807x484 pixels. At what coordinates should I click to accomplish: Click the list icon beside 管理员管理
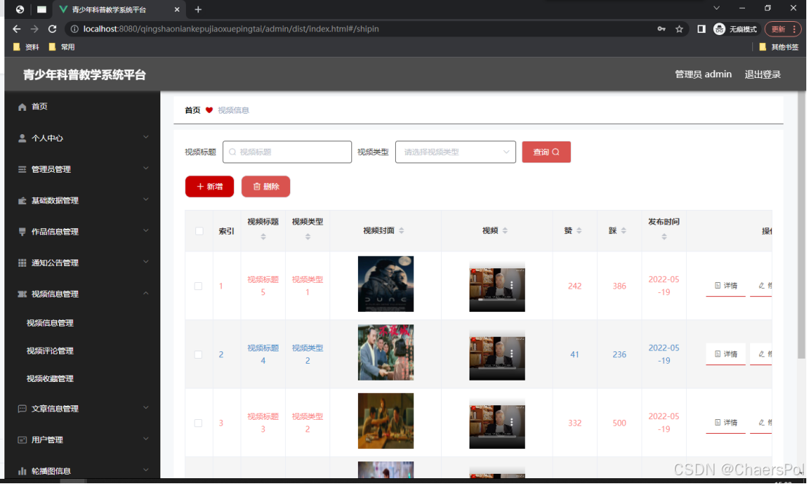coord(22,169)
